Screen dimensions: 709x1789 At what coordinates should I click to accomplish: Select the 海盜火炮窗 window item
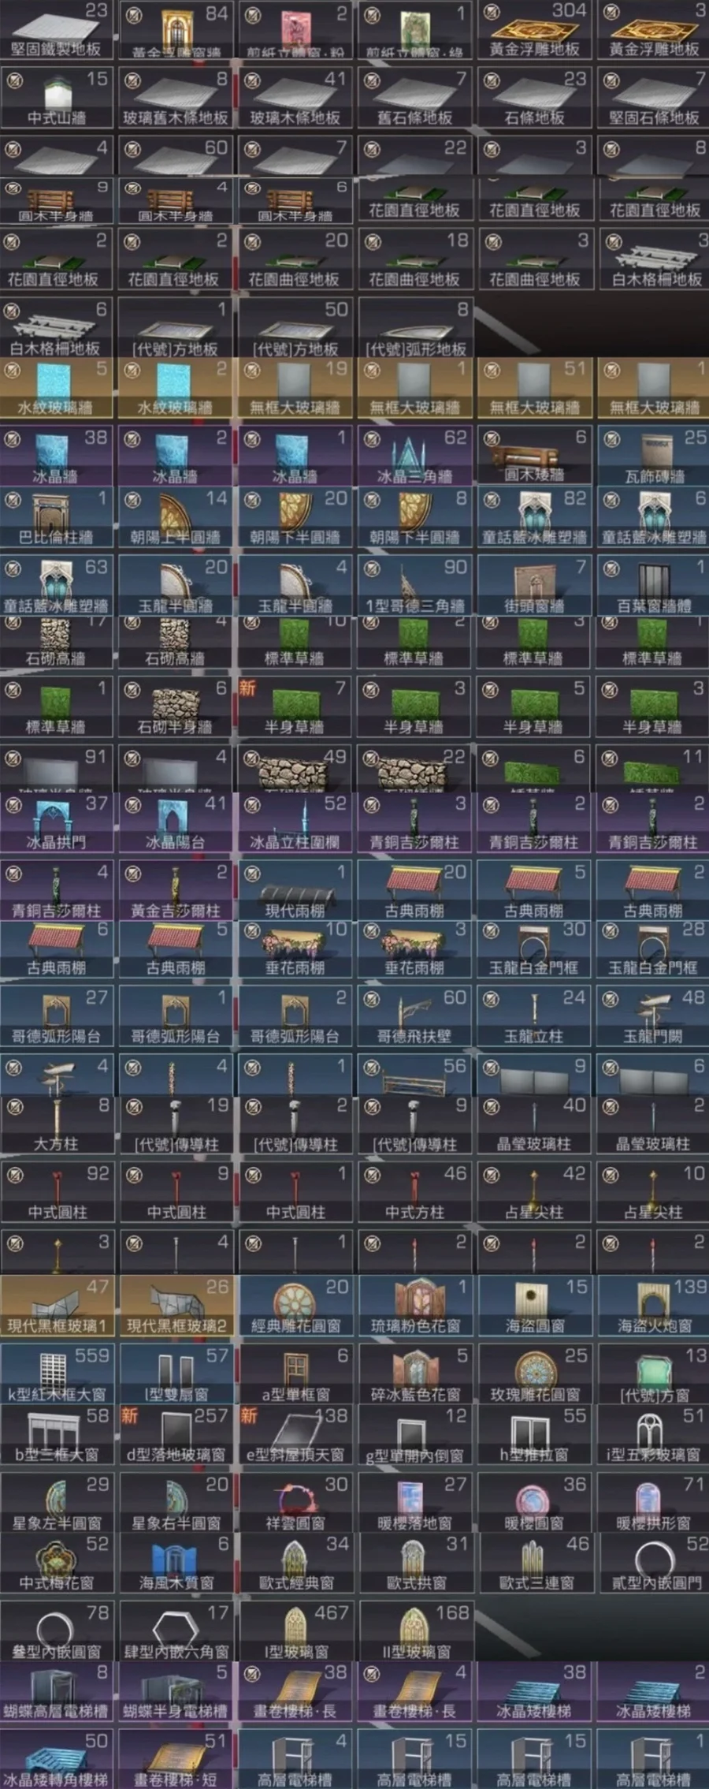coord(653,1306)
